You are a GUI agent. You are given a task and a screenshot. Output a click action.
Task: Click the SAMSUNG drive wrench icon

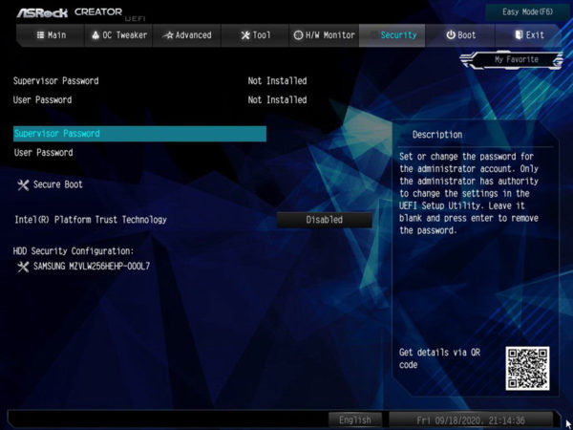pos(23,267)
